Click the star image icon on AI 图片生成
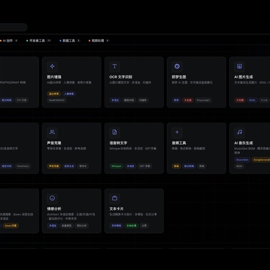The height and width of the screenshot is (270, 270). pyautogui.click(x=239, y=66)
